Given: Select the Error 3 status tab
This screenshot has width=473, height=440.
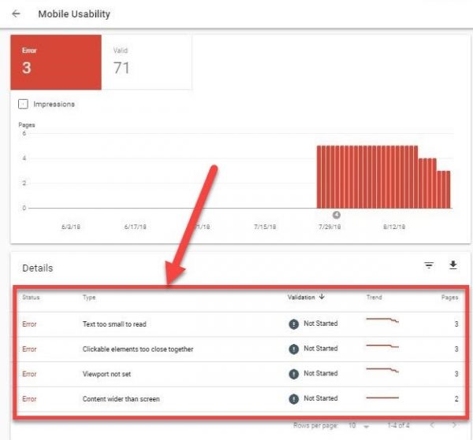Looking at the screenshot, I should point(56,62).
